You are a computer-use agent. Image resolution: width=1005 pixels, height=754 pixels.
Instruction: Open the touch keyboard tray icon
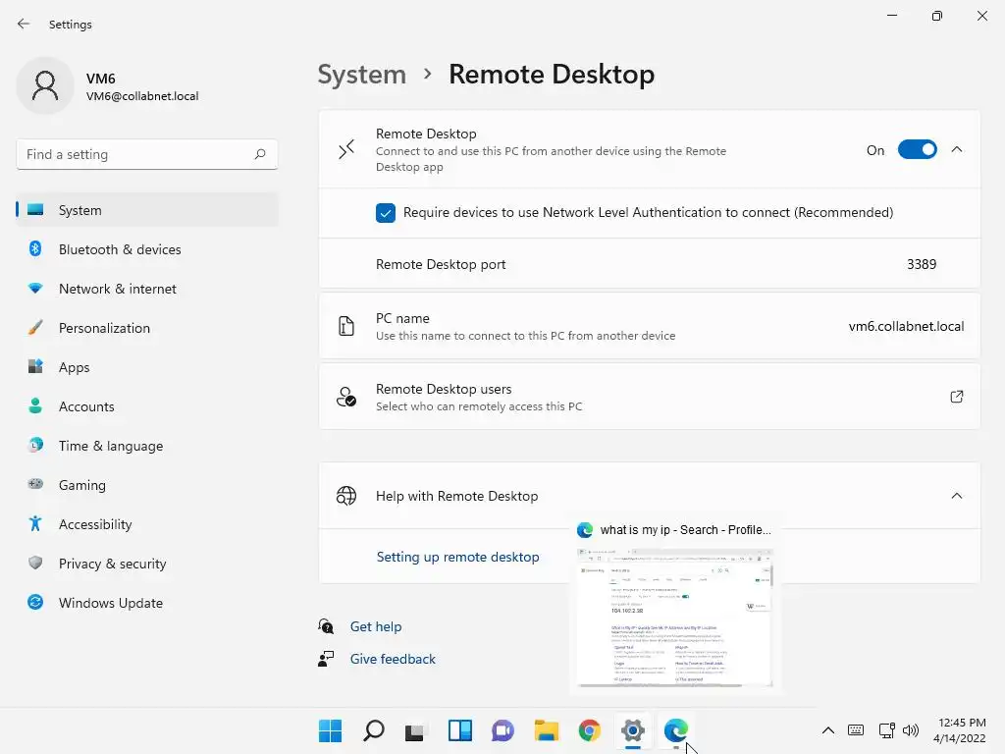[856, 730]
